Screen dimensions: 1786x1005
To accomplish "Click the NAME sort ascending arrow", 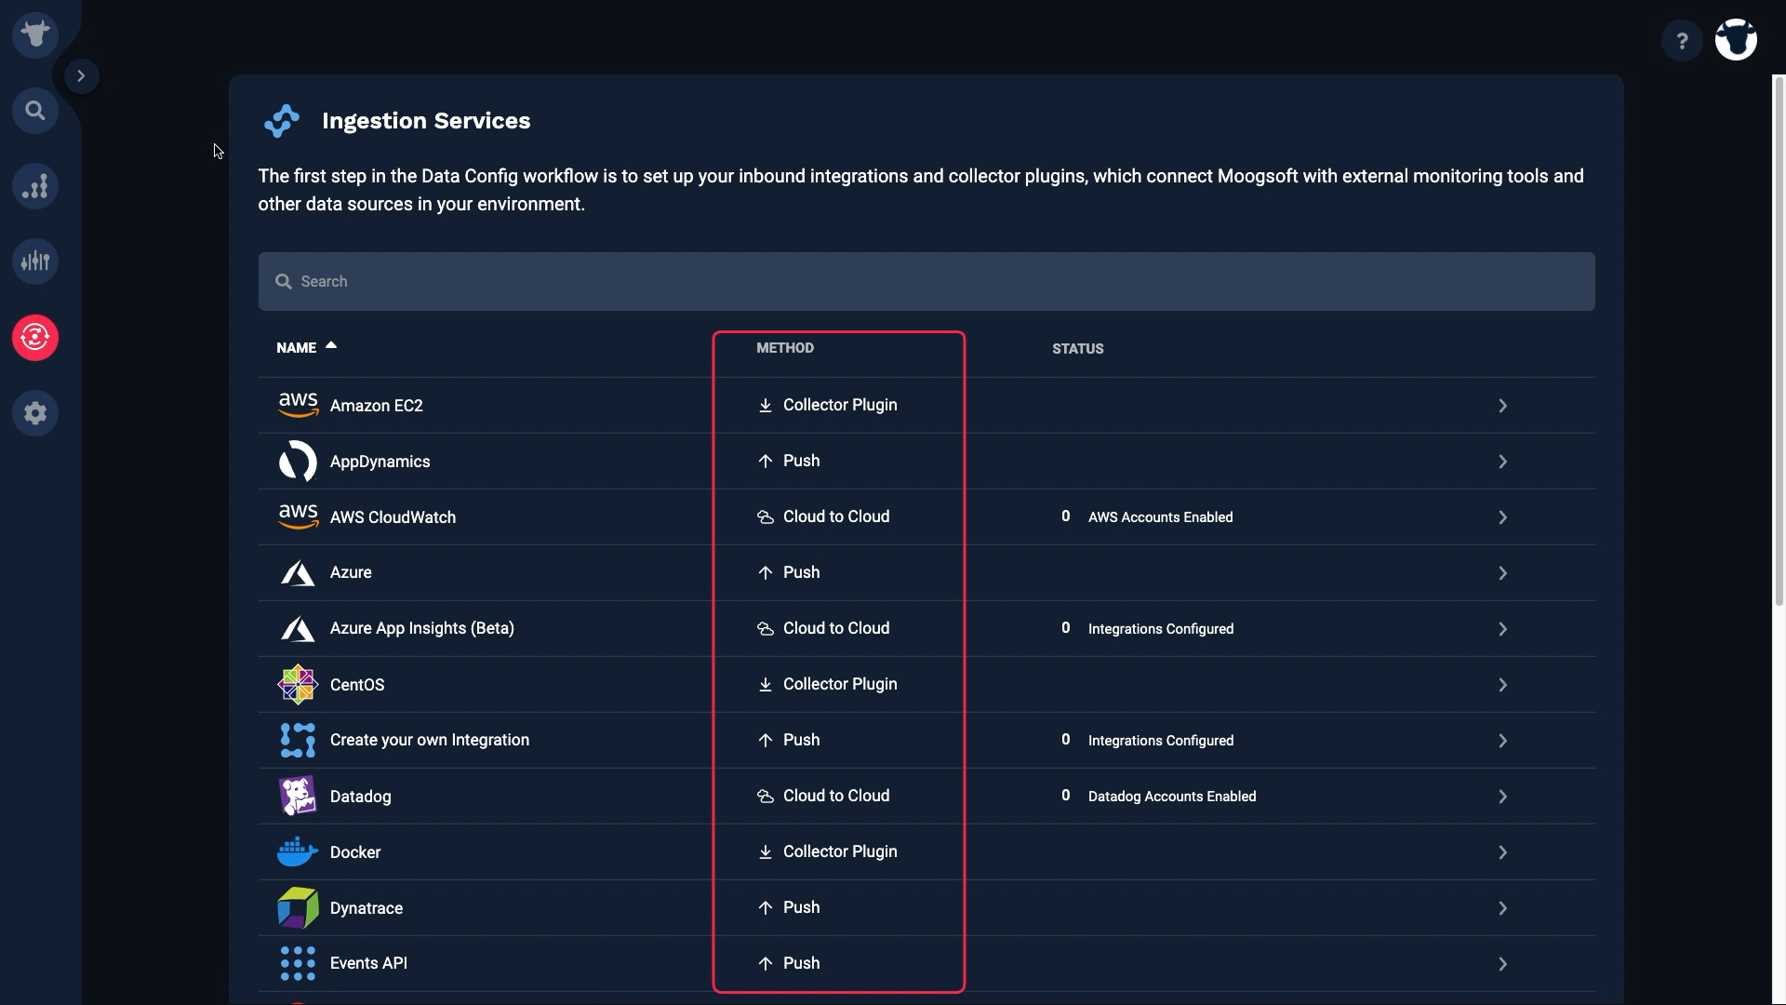I will (331, 345).
